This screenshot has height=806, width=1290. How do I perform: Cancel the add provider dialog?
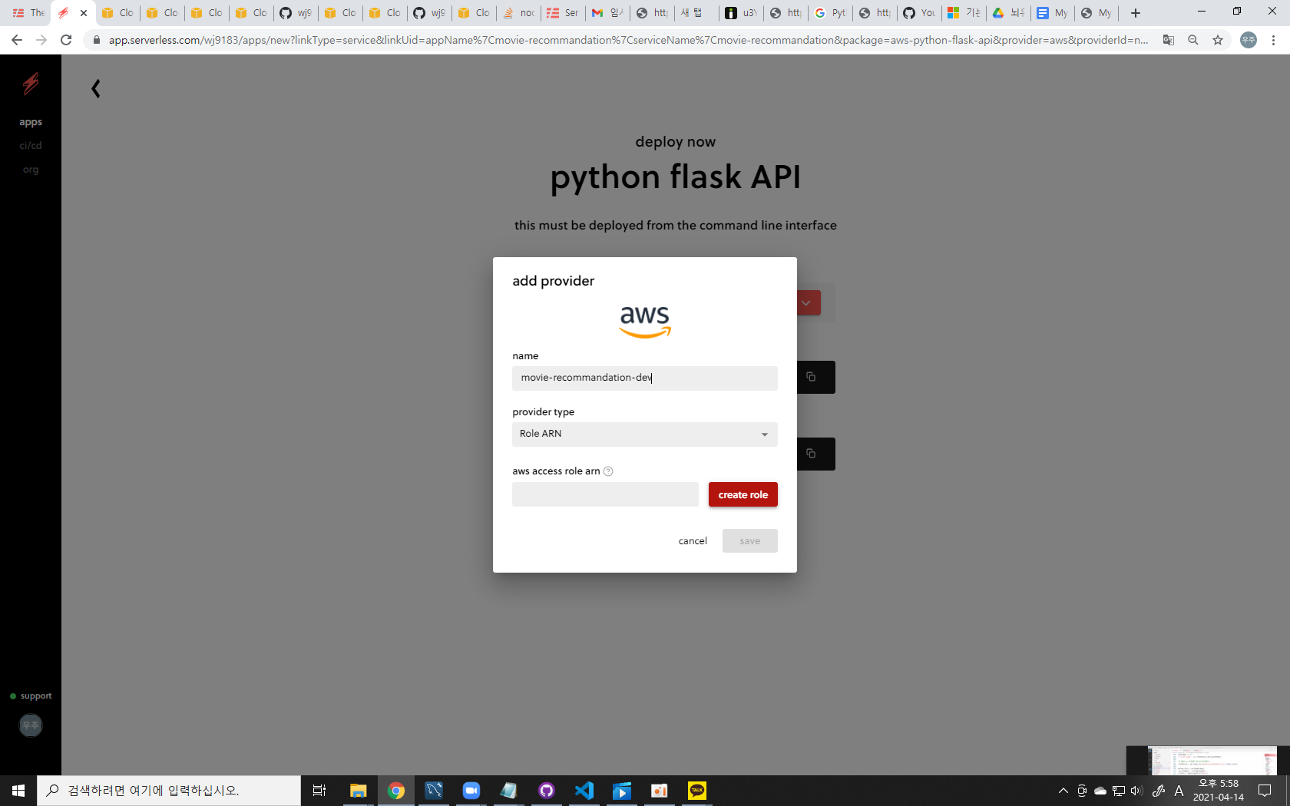pyautogui.click(x=693, y=541)
